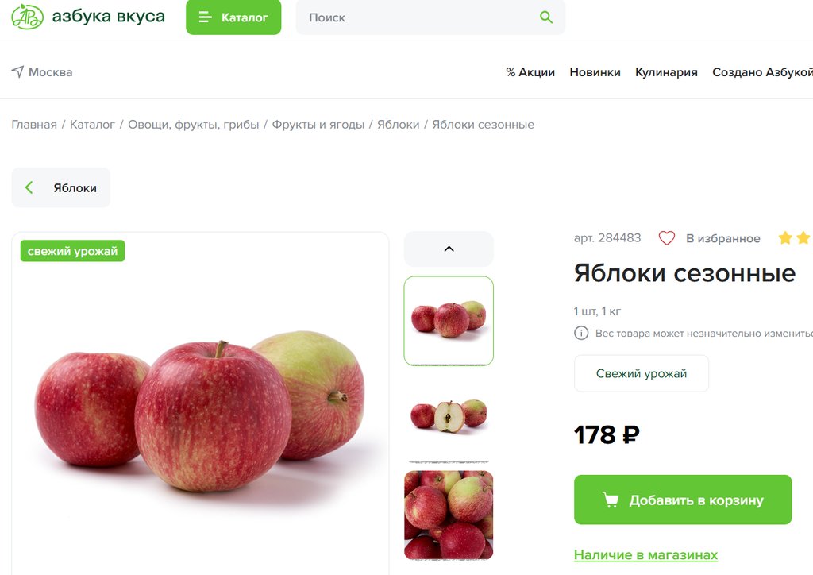This screenshot has height=575, width=813.
Task: Open the % Акции menu item
Action: click(x=530, y=72)
